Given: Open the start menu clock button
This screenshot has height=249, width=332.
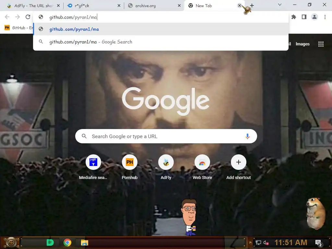Looking at the screenshot, I should click(11, 243).
